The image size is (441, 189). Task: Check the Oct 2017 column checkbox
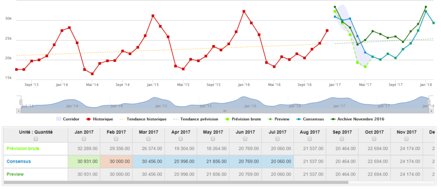375,139
